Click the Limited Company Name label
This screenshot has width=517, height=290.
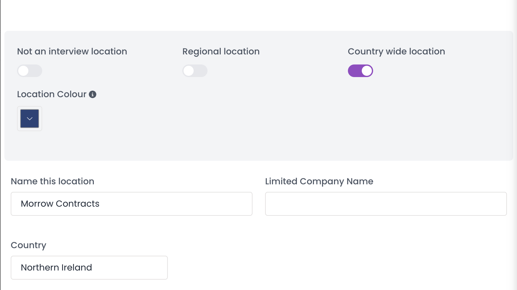pos(319,181)
